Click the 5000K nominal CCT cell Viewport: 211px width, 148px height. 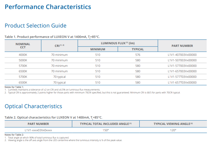(23, 60)
